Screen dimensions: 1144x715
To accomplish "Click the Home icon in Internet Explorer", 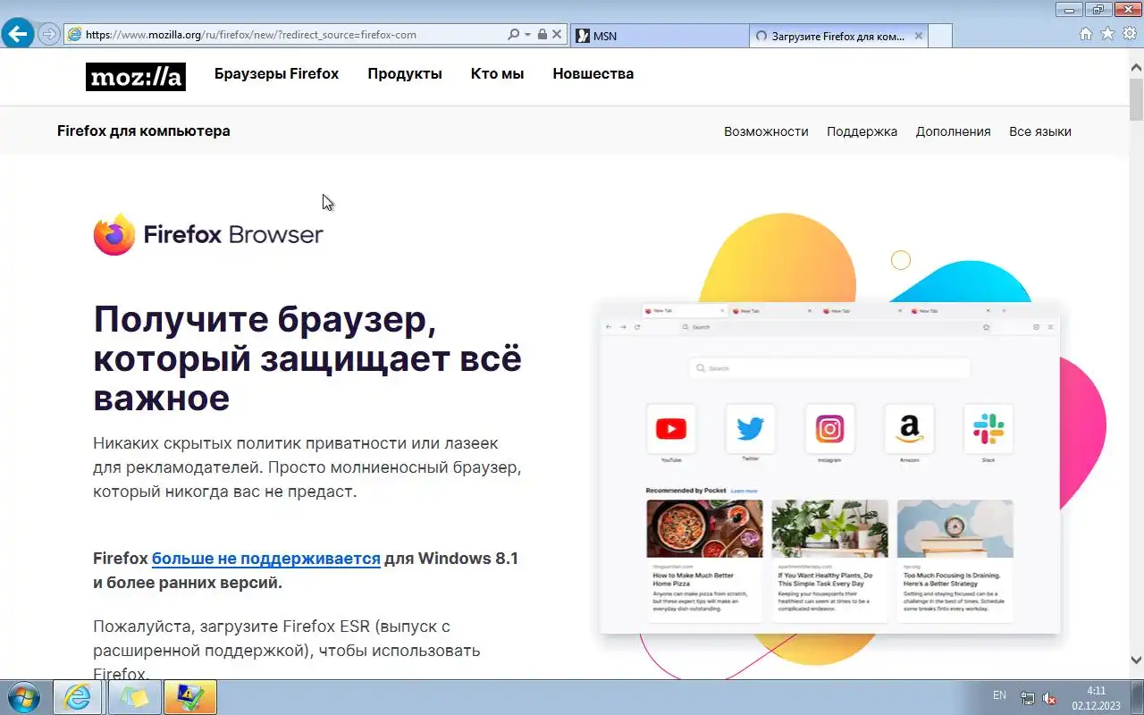I will click(x=1086, y=34).
